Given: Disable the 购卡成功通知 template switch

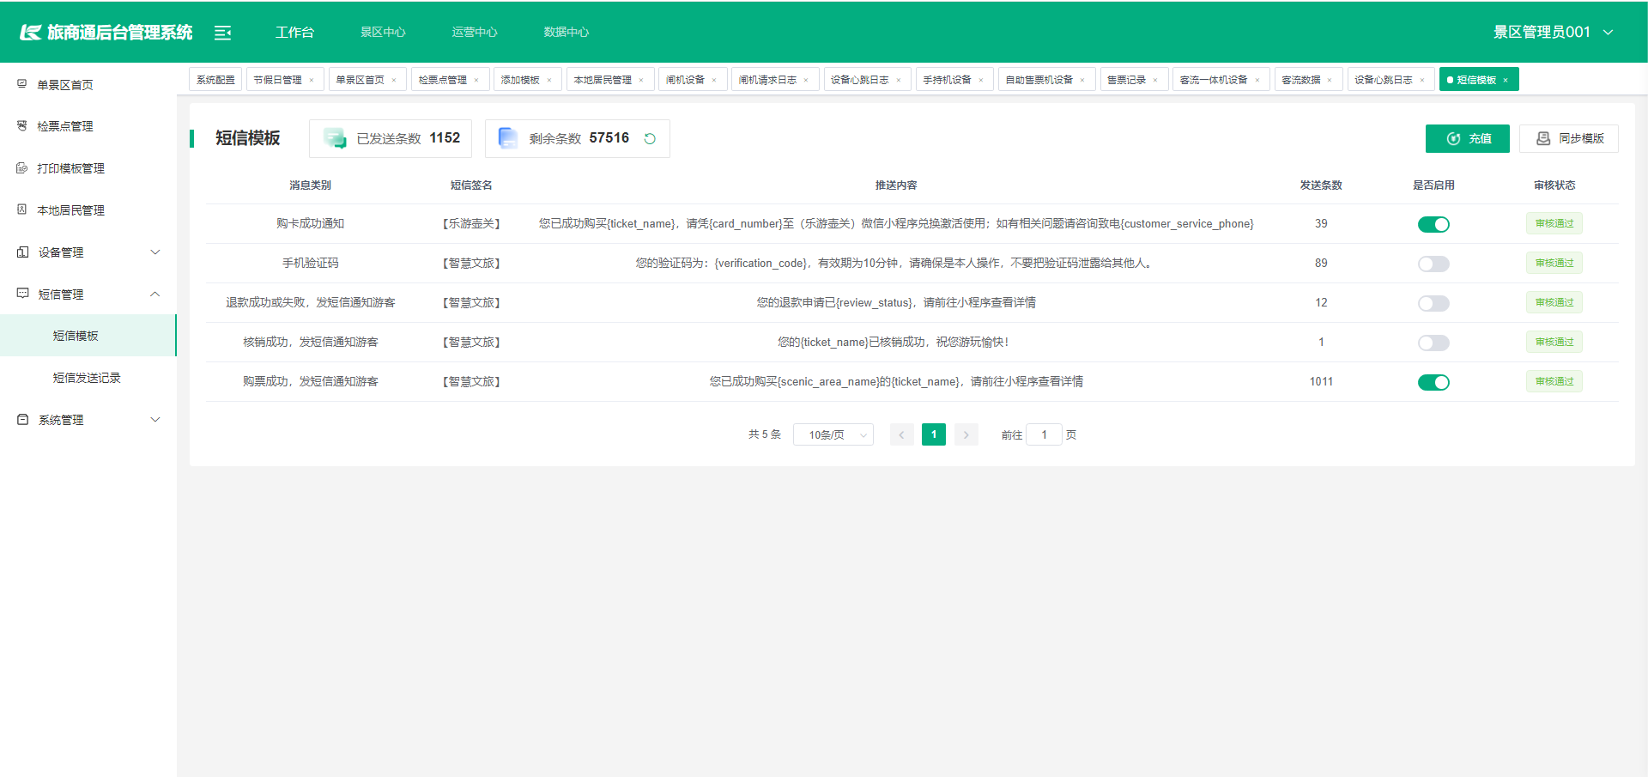Looking at the screenshot, I should [1433, 224].
